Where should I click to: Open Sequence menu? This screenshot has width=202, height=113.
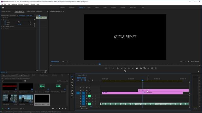pyautogui.click(x=14, y=4)
